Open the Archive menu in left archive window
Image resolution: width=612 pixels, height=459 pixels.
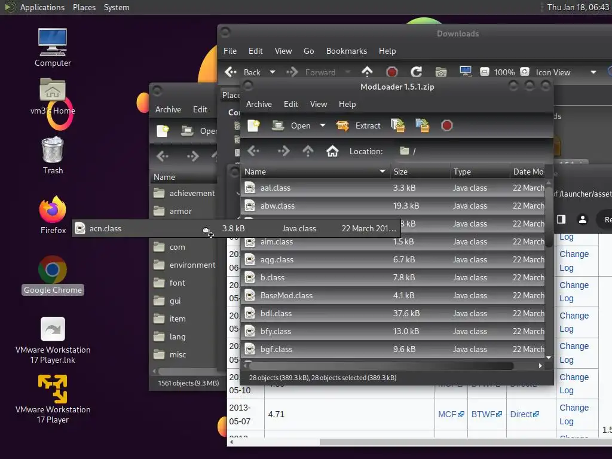[168, 110]
